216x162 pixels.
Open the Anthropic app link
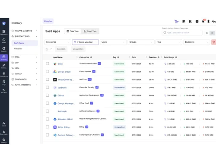[x=62, y=111]
